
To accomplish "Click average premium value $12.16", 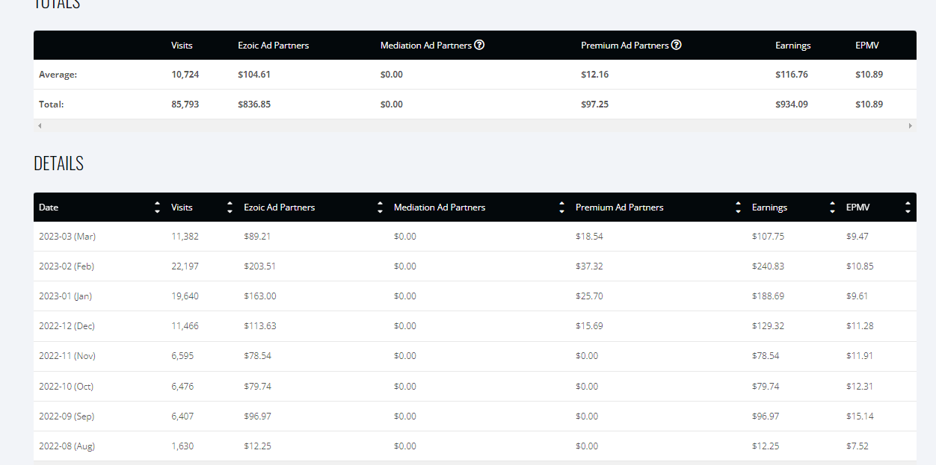I will (595, 75).
